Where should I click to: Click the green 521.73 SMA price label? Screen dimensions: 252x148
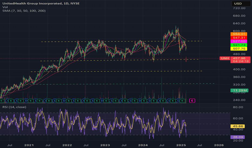[239, 45]
